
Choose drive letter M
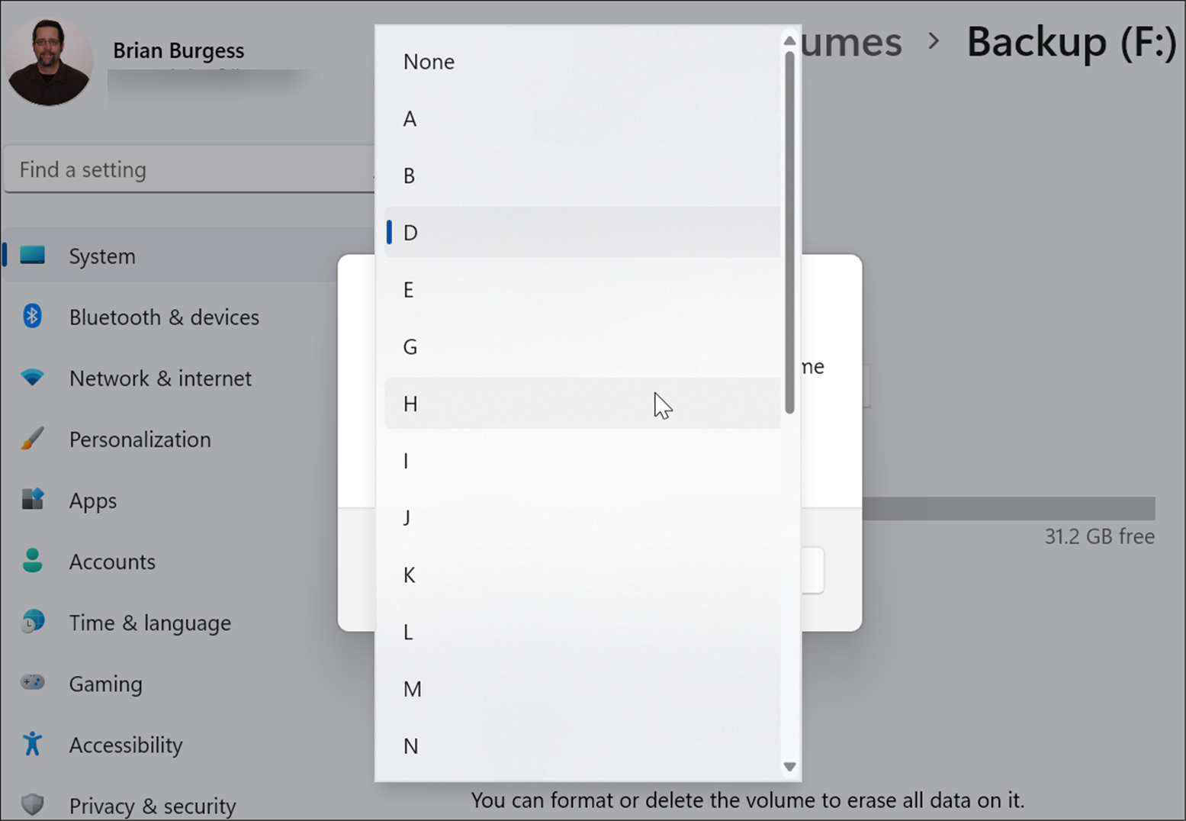(582, 689)
